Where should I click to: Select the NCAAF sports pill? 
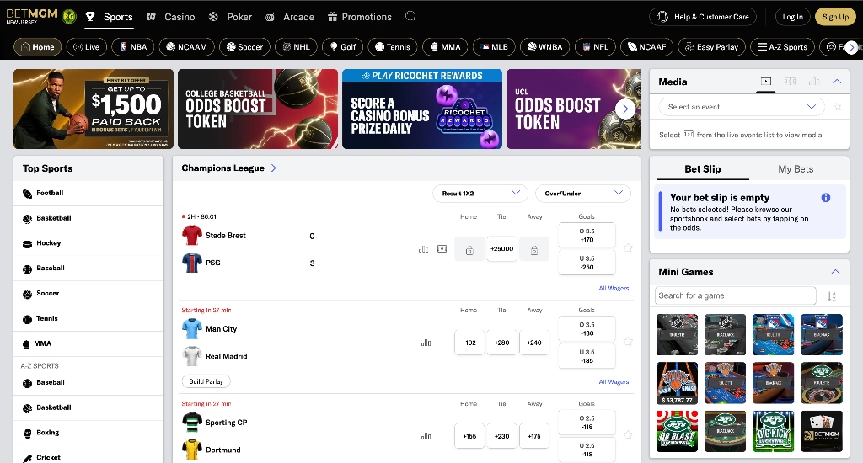(646, 47)
